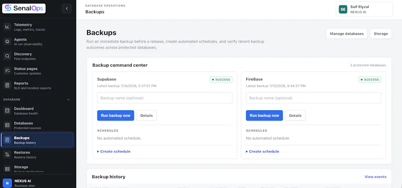Expand Create schedule under FireBase

coord(262,151)
